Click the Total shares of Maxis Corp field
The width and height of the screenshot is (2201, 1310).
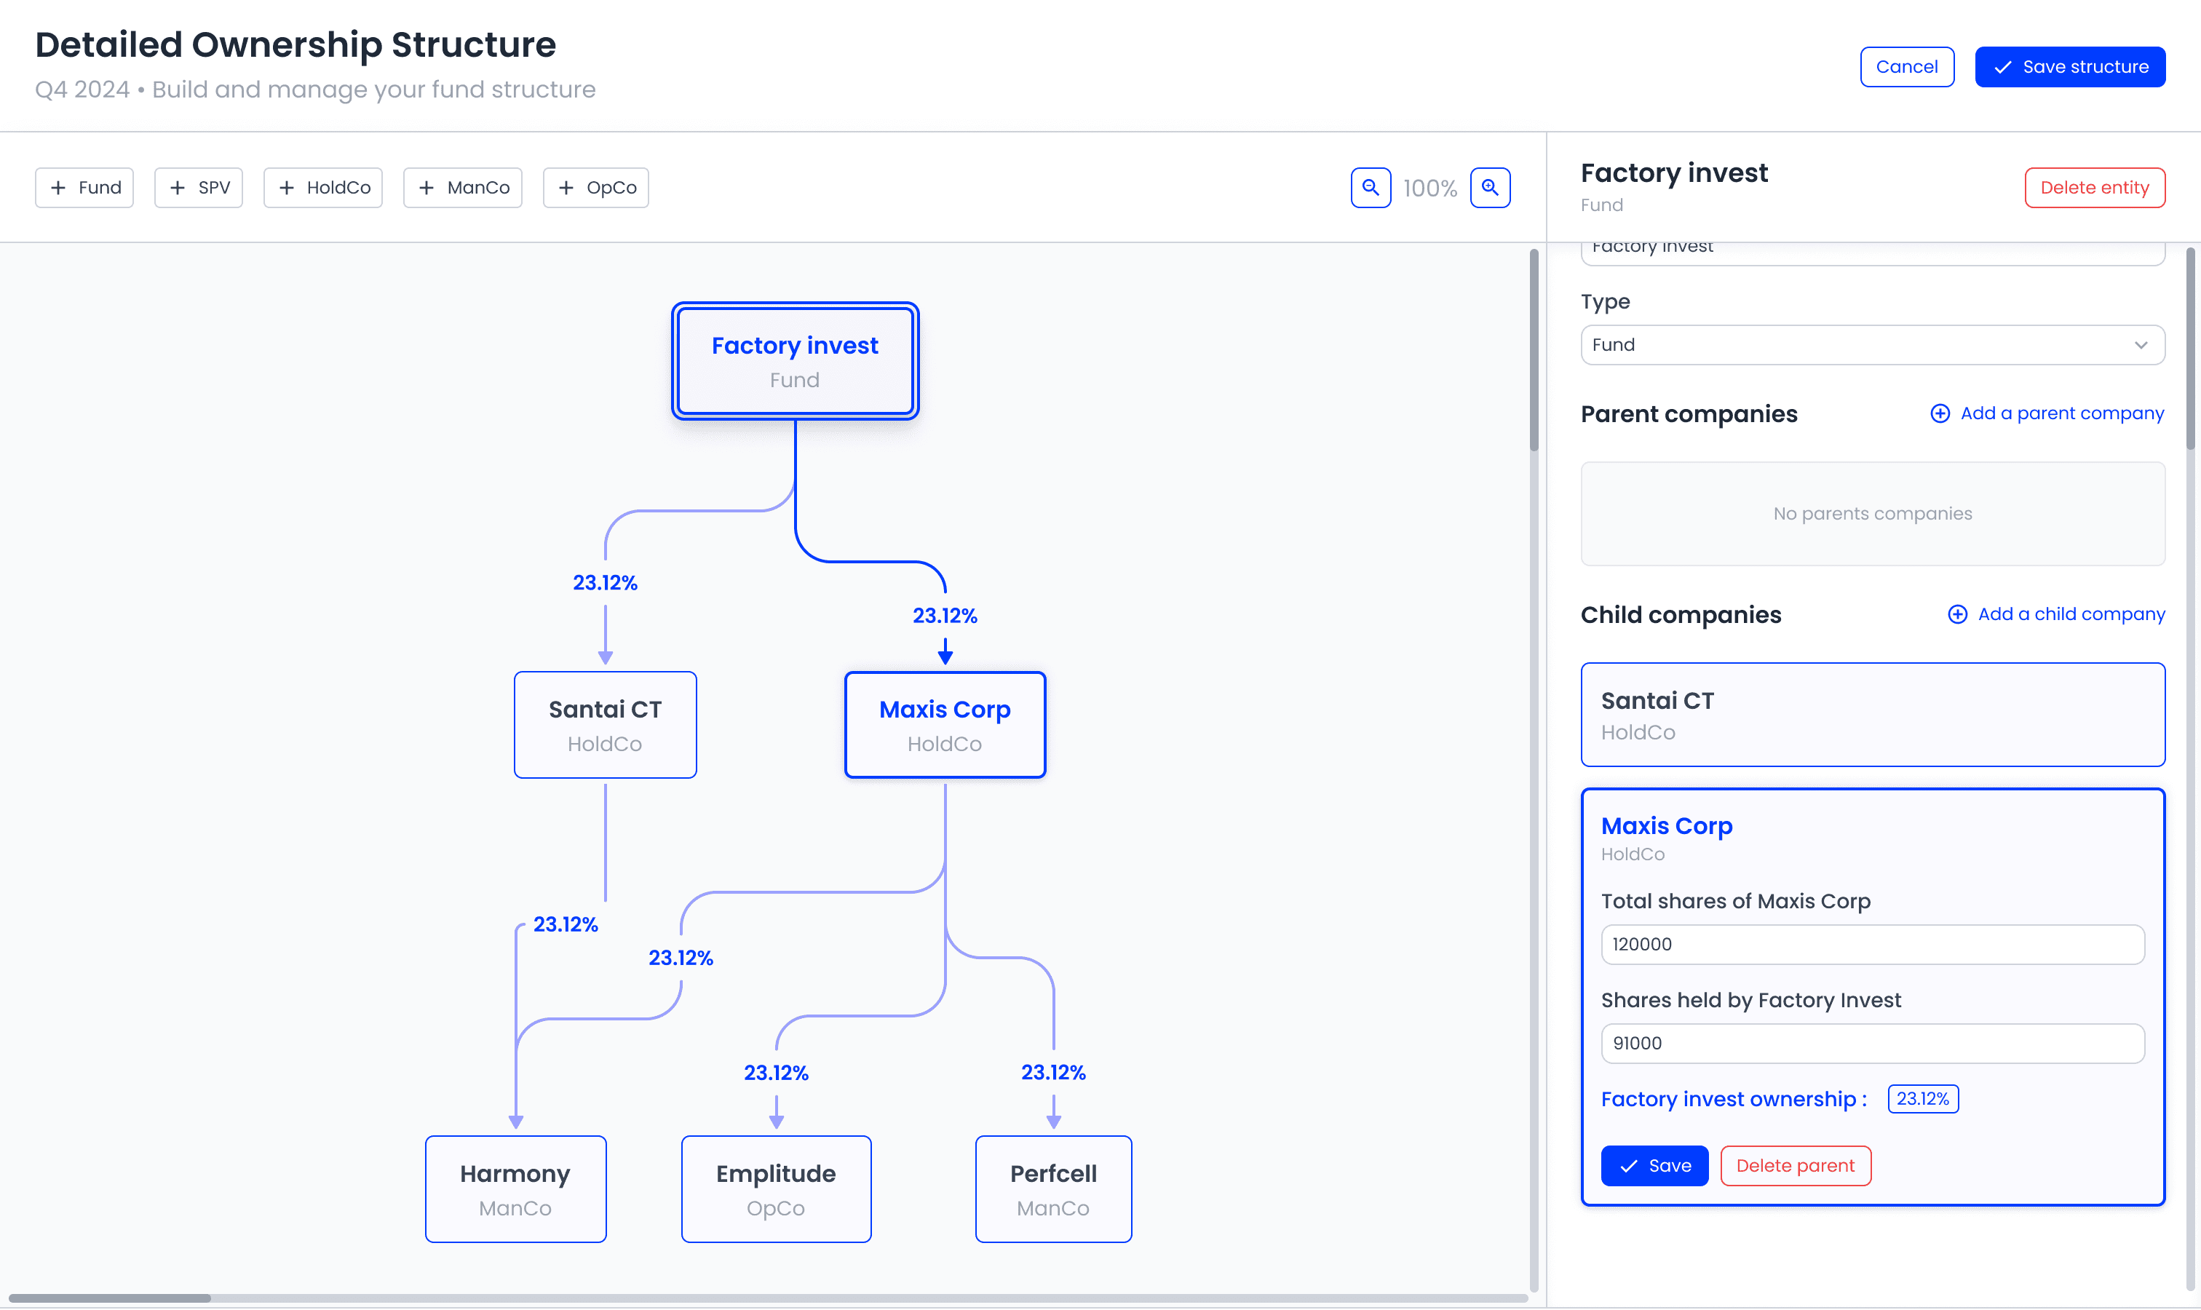click(x=1872, y=944)
